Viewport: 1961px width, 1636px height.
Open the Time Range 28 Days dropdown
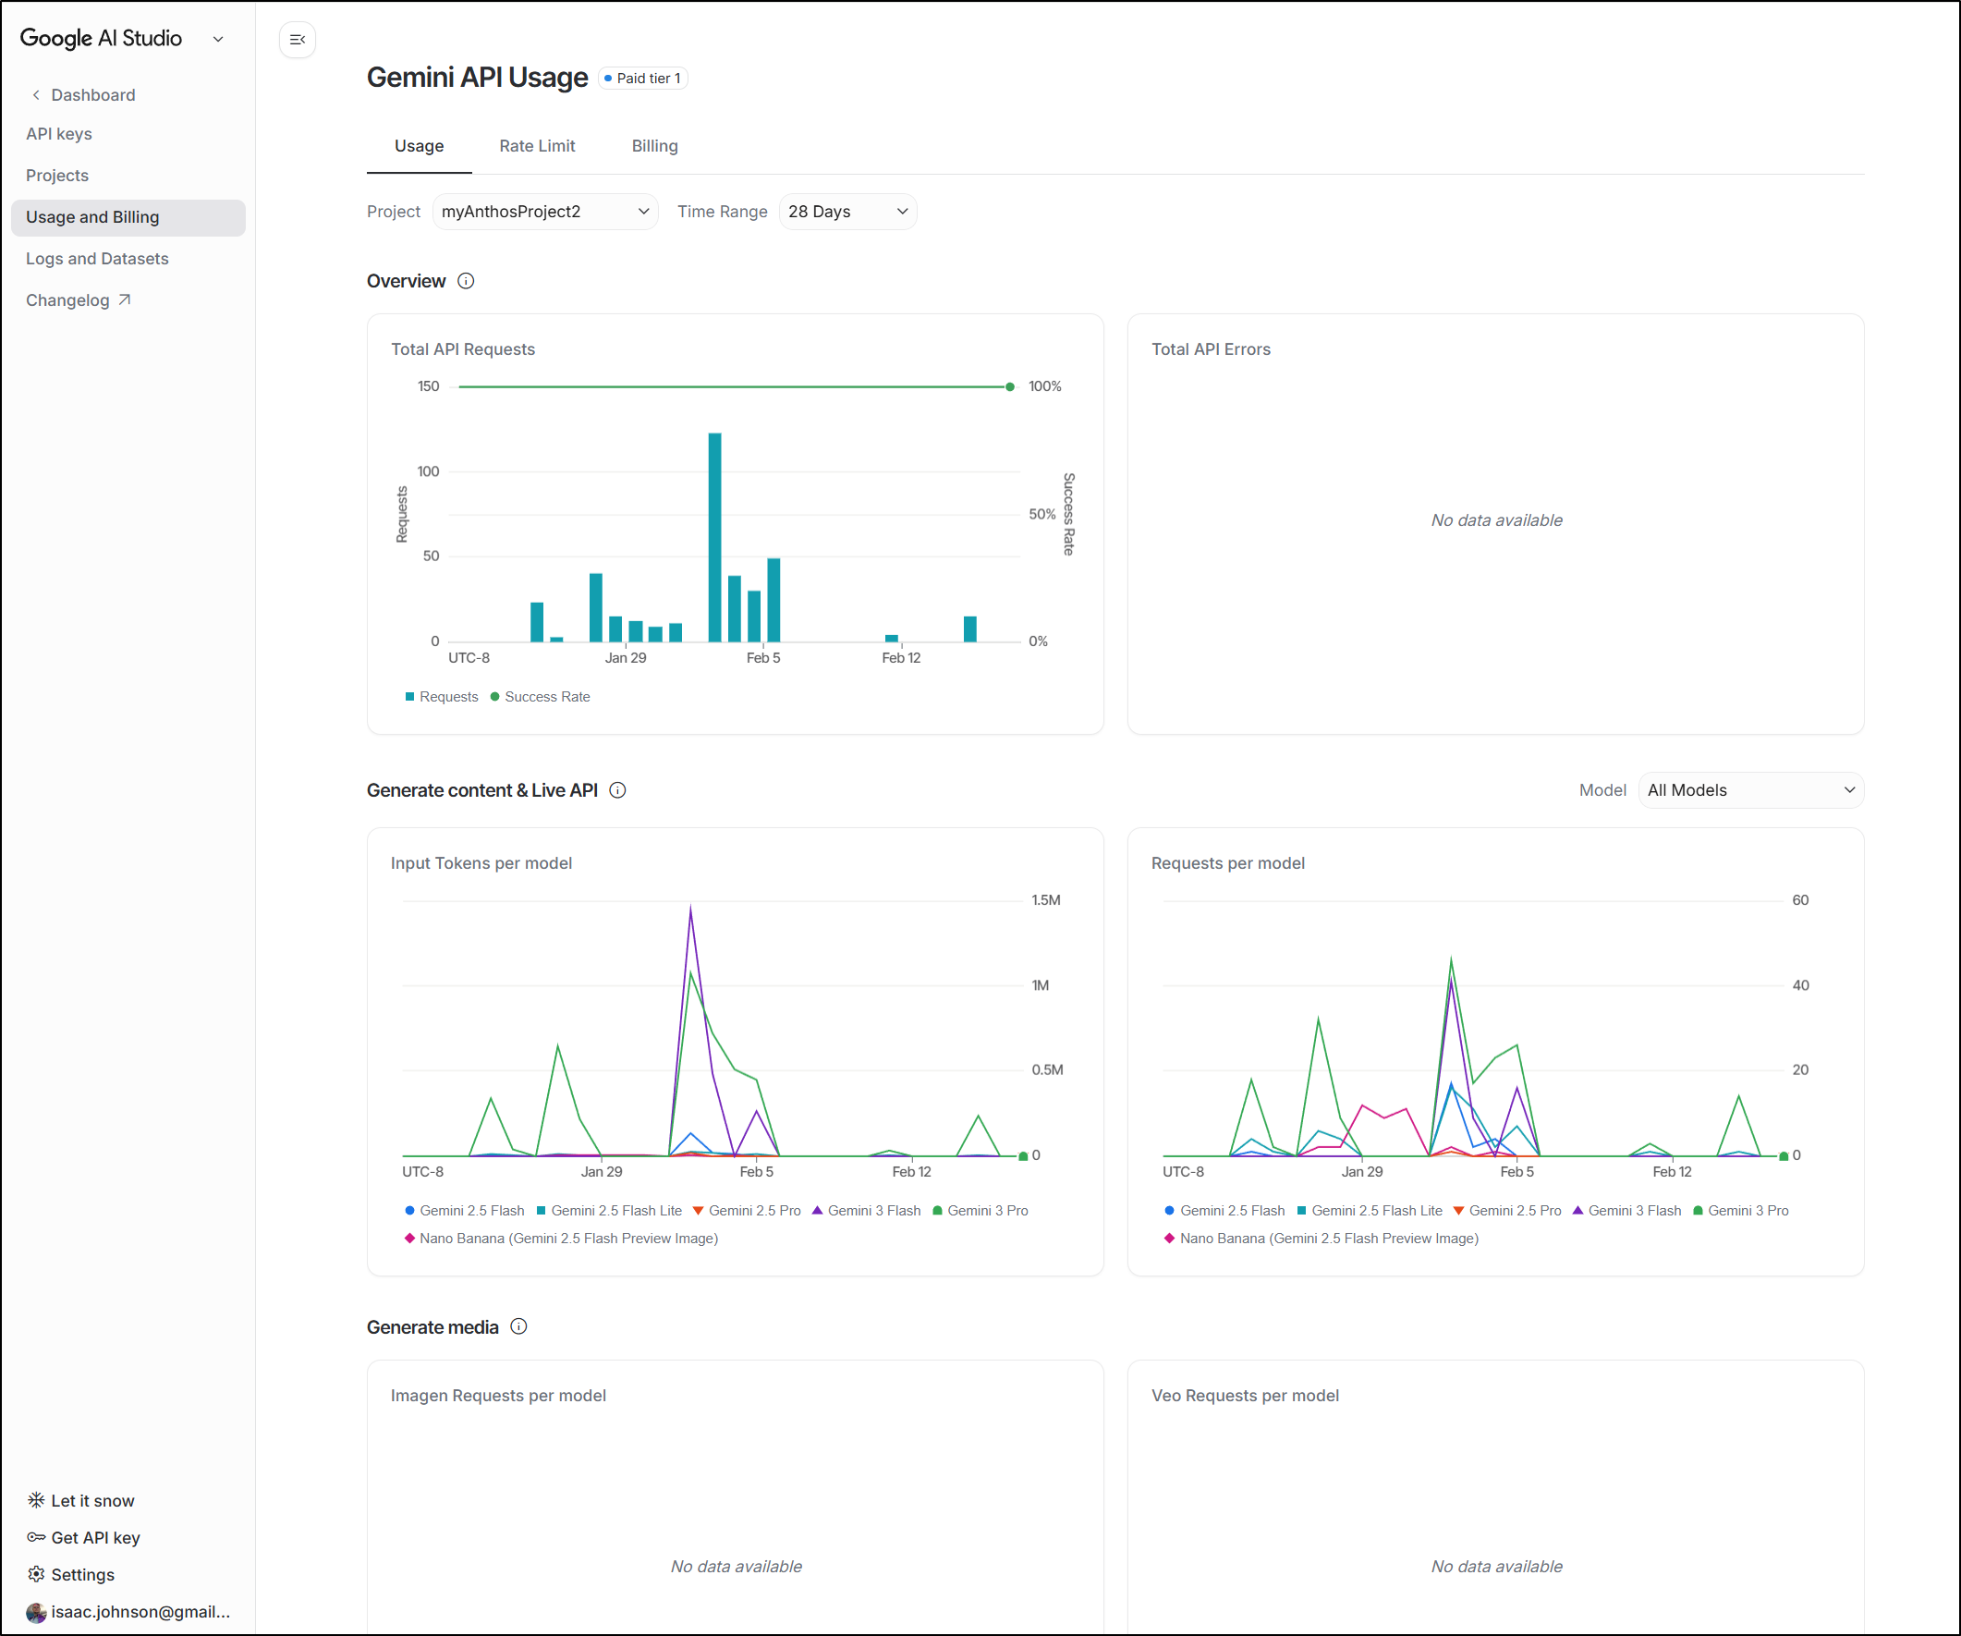847,212
